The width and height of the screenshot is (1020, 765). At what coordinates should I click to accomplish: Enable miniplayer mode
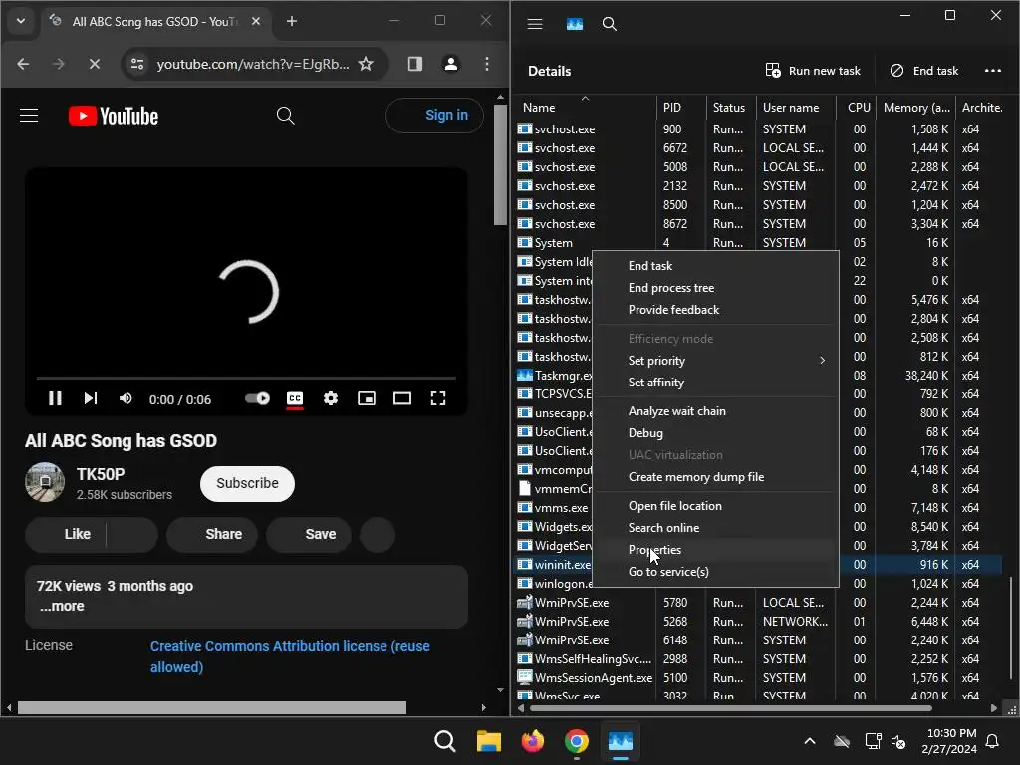click(367, 398)
